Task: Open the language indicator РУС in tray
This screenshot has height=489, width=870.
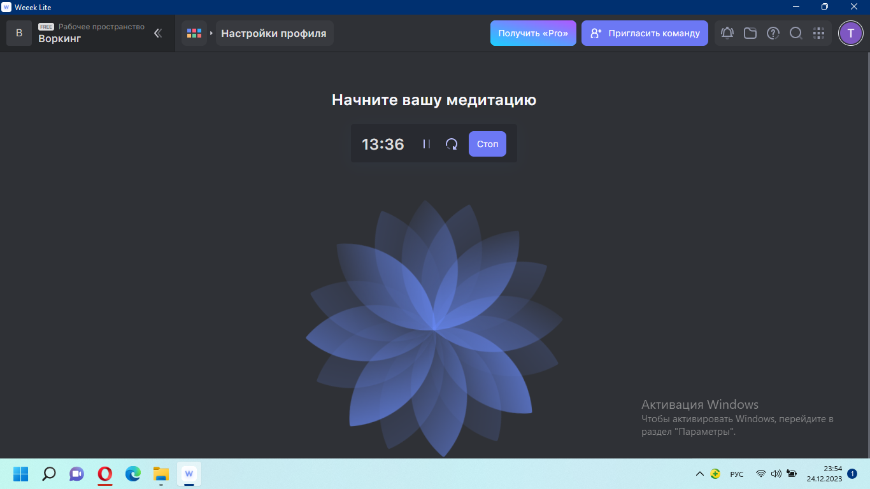Action: (x=736, y=474)
